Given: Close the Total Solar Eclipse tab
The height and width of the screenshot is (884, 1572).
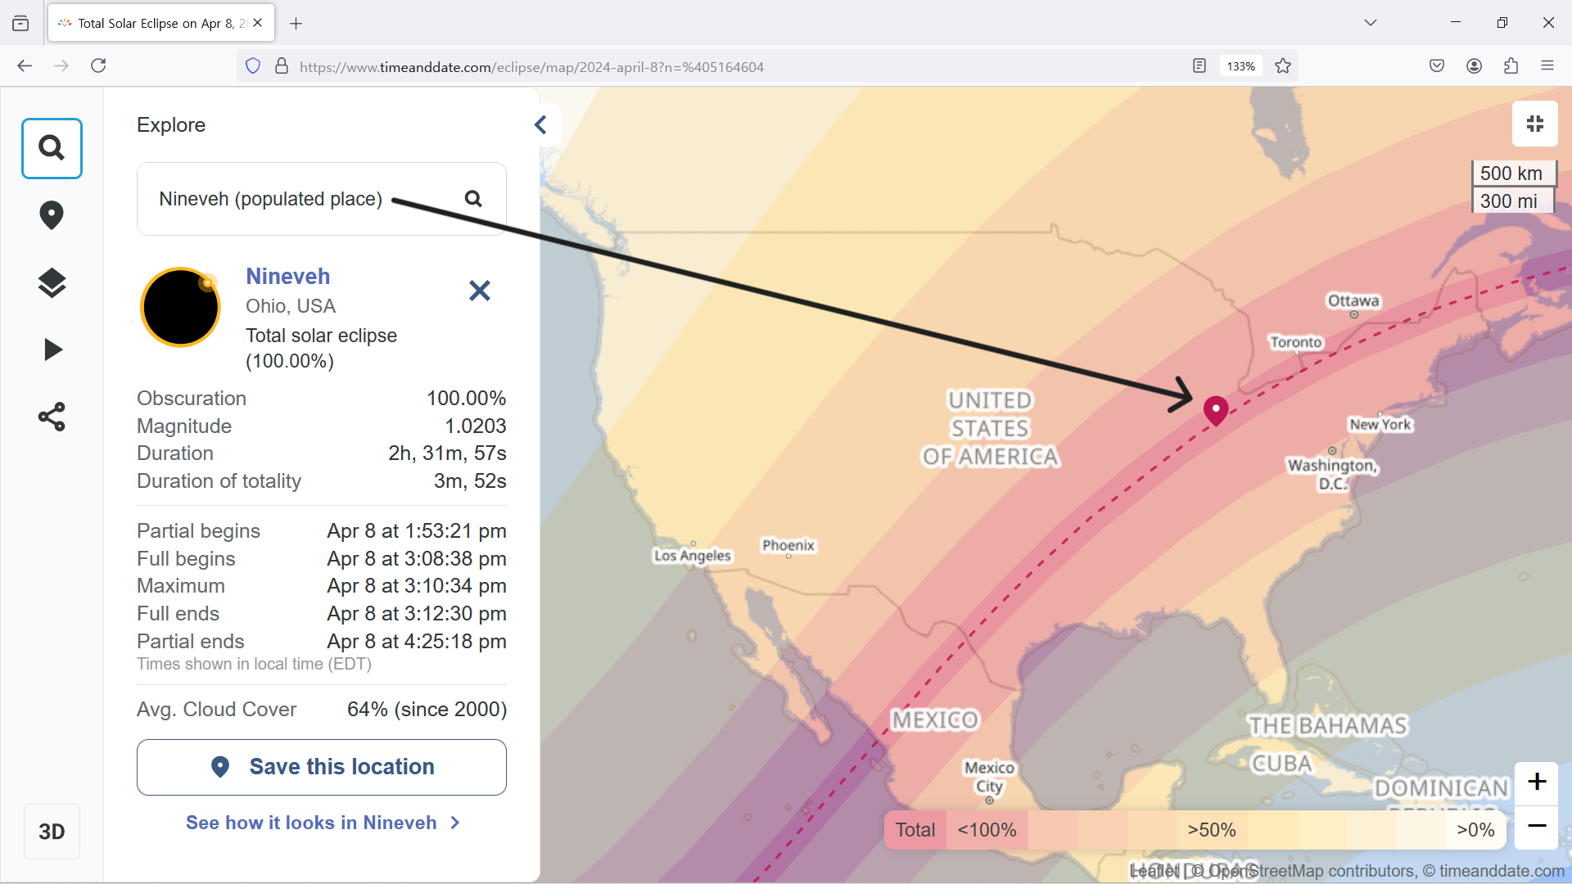Looking at the screenshot, I should [258, 23].
